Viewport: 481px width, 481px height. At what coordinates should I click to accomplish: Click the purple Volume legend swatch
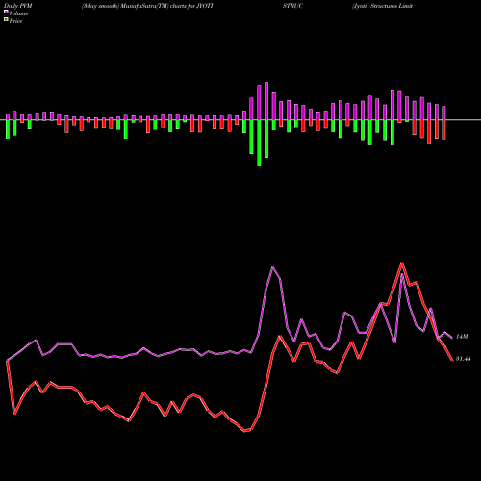point(6,13)
